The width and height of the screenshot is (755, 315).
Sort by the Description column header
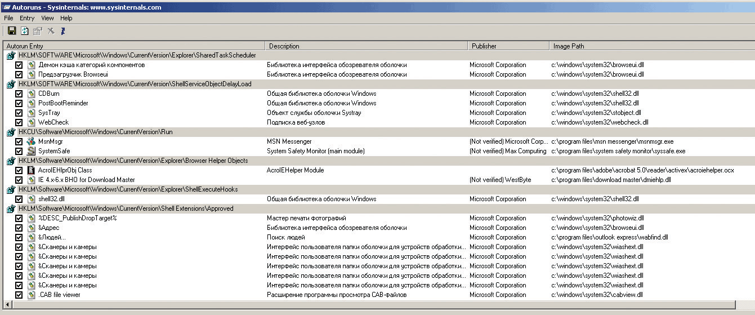tap(367, 46)
